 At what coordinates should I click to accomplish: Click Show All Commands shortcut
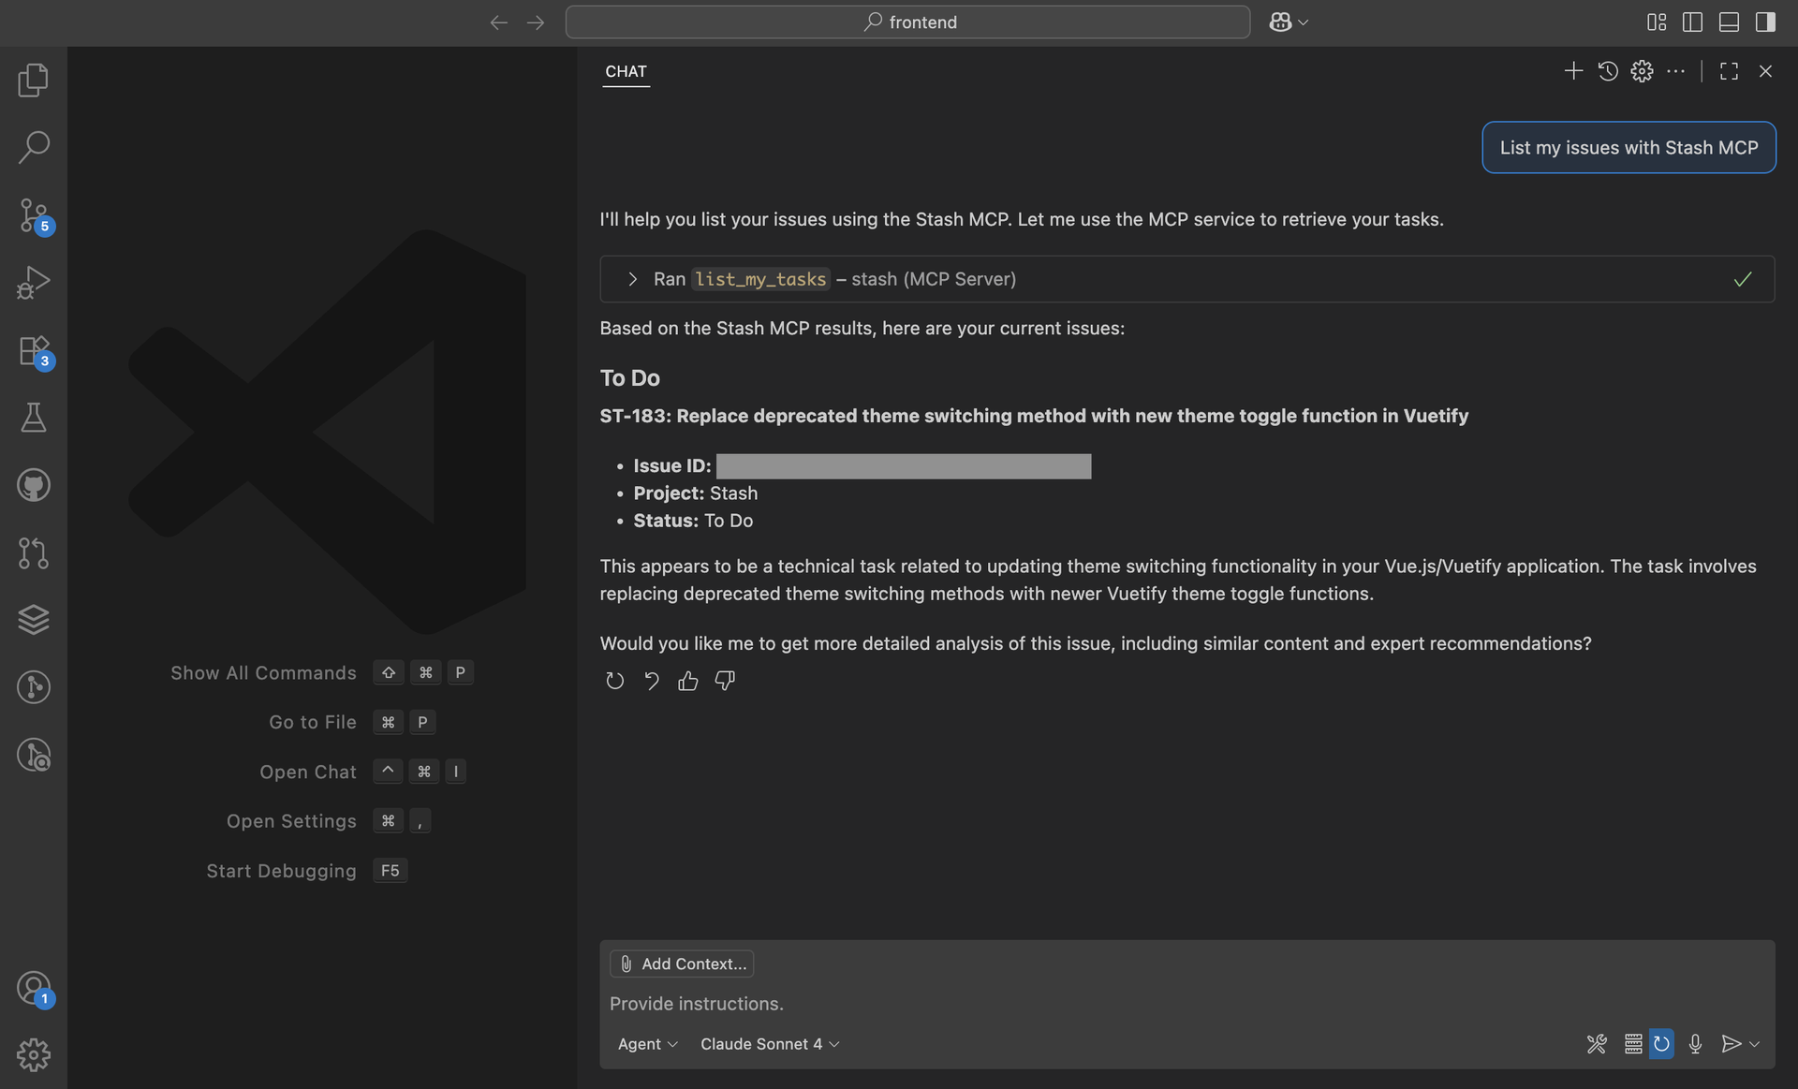pyautogui.click(x=321, y=673)
